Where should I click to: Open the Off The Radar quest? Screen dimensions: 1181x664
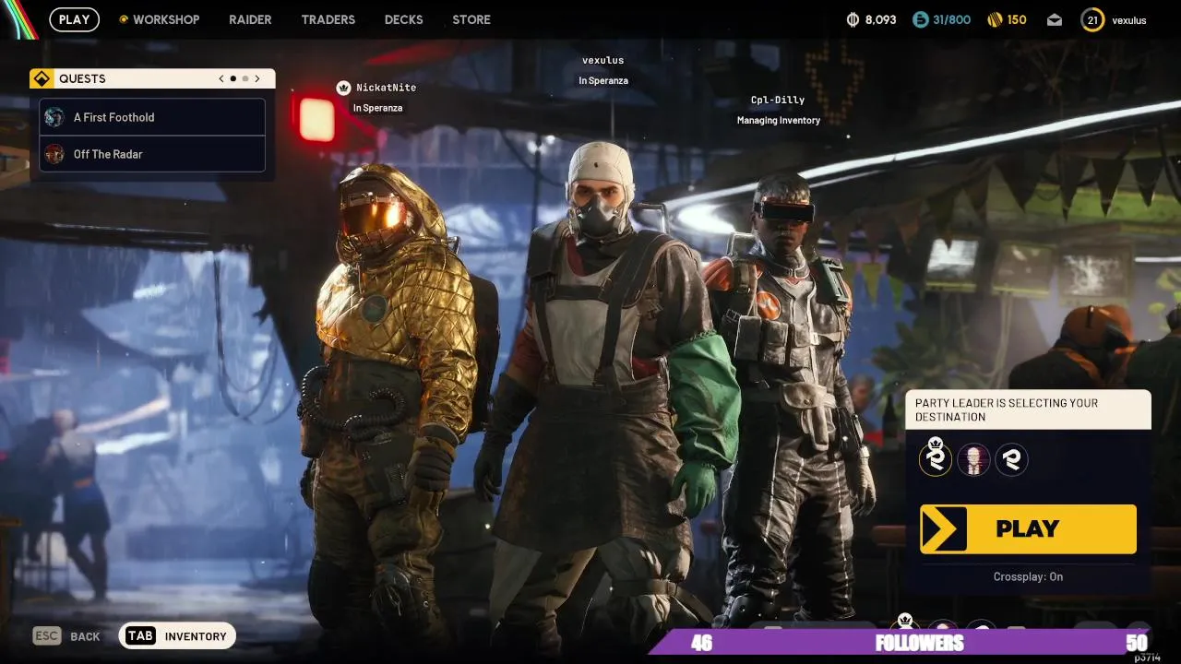point(152,154)
